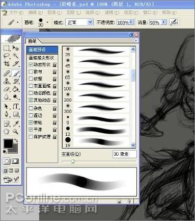
Task: Select the Paint Bucket tool
Action: 16,89
